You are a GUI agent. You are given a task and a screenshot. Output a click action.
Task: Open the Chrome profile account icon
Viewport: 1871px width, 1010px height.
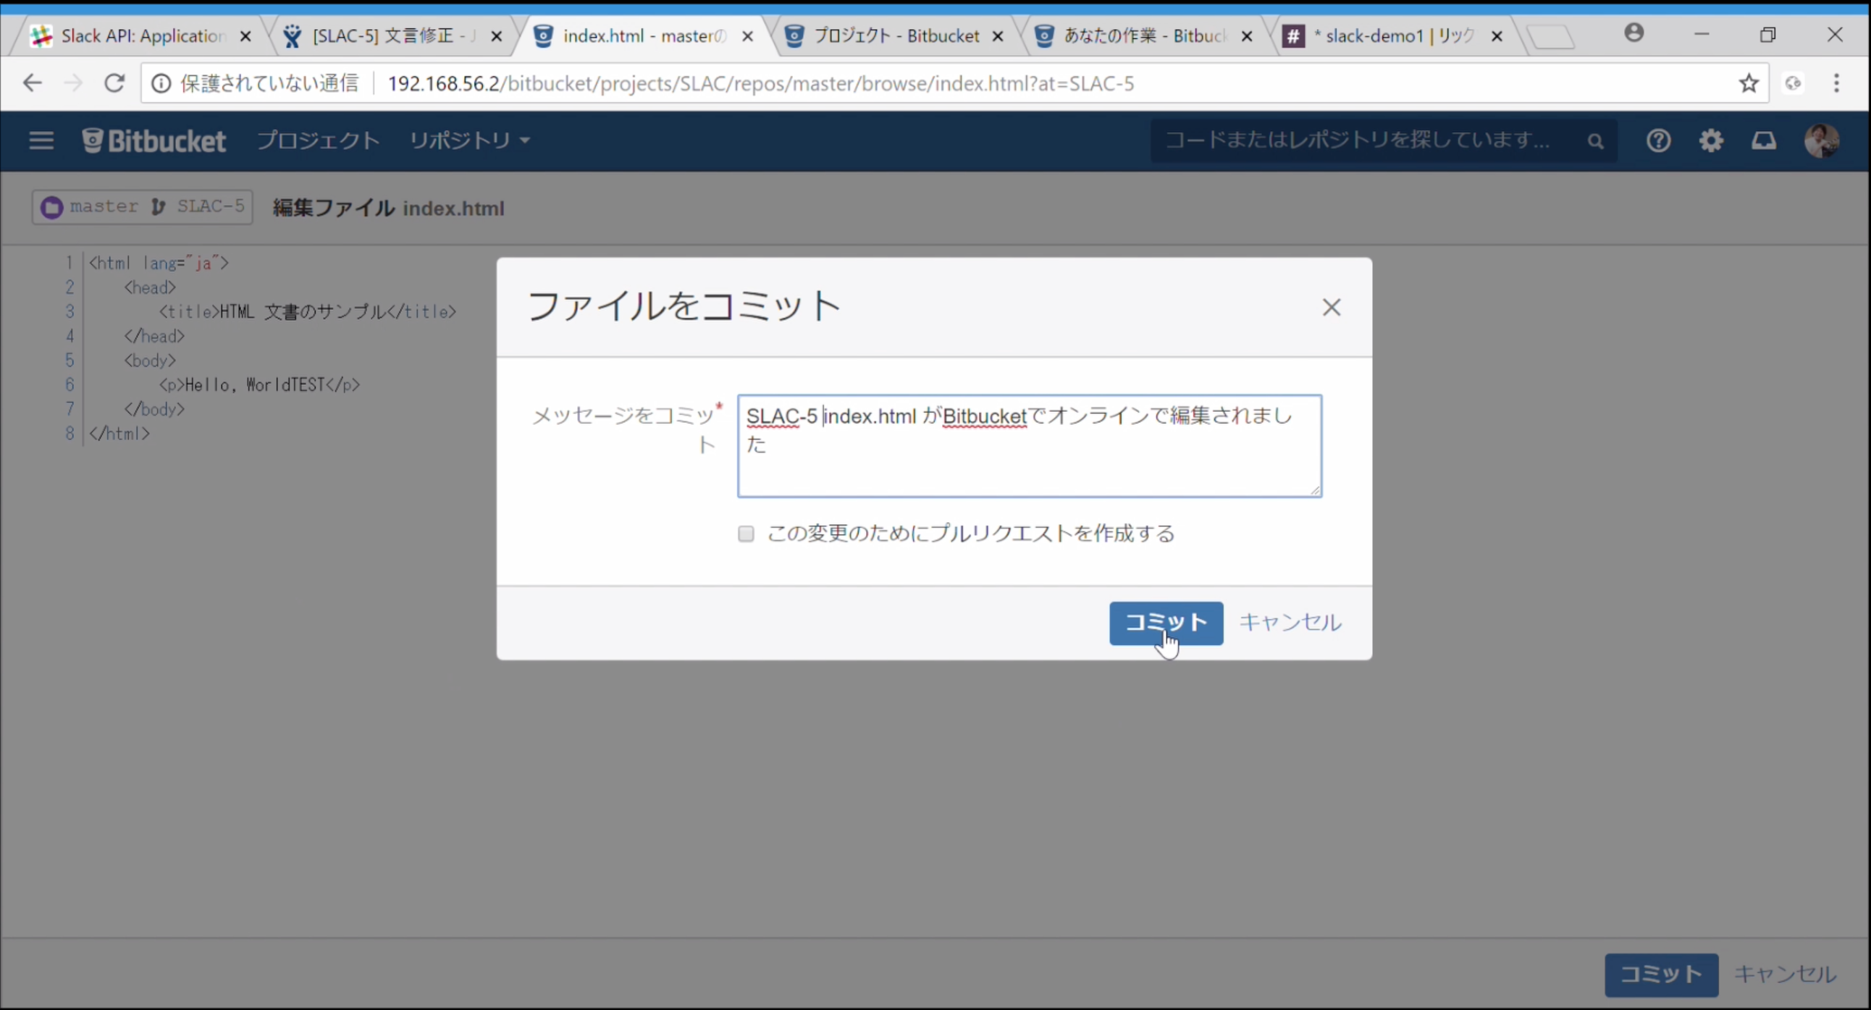[1634, 33]
